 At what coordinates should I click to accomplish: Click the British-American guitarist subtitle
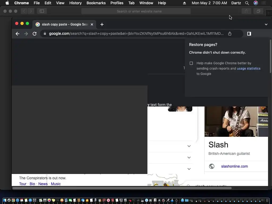tap(229, 154)
